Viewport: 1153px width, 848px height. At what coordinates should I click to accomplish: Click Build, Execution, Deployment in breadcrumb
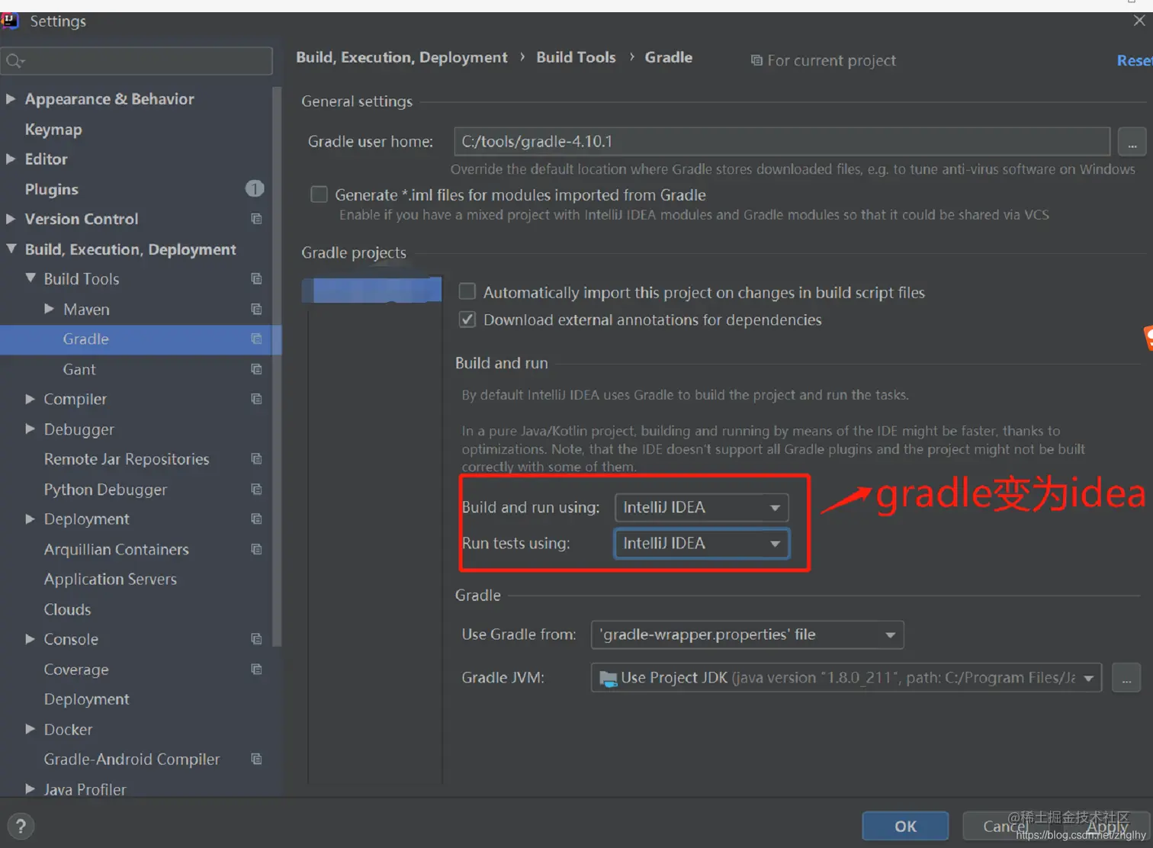click(402, 57)
